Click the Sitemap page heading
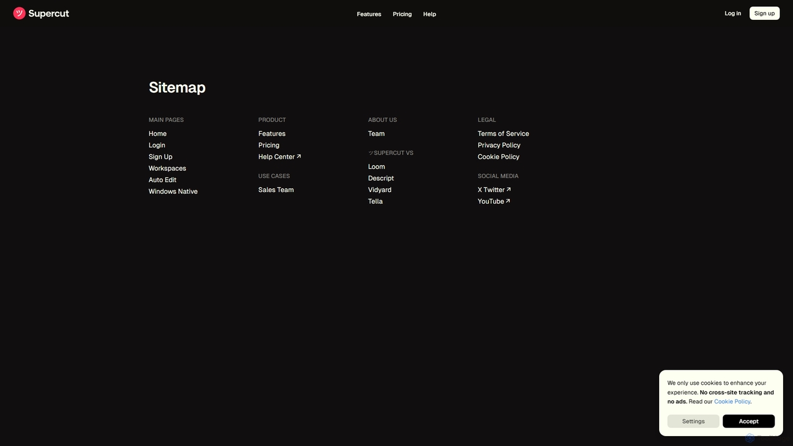793x446 pixels. (177, 87)
